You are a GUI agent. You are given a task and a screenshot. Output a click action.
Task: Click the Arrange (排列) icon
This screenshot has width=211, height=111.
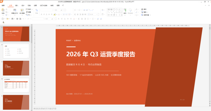pos(125,10)
